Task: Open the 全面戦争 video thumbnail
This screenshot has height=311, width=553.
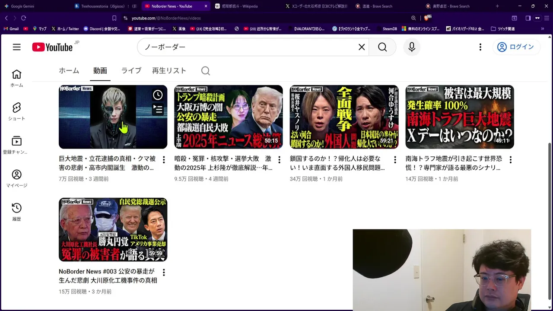Action: pos(344,117)
